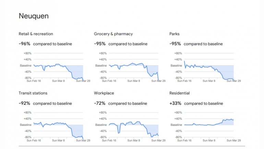264x149 pixels.
Task: Click the Neuquen heading
Action: pos(34,16)
